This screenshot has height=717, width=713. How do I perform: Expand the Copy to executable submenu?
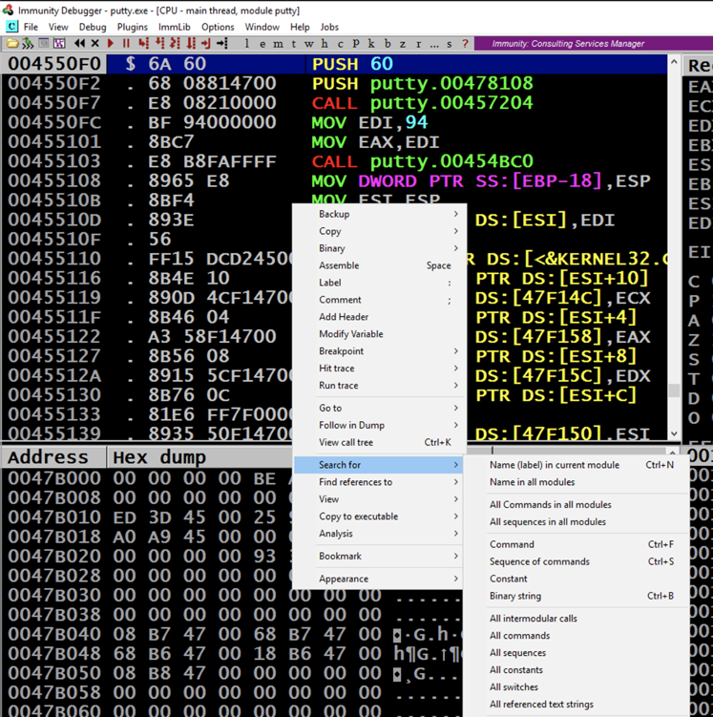click(379, 517)
